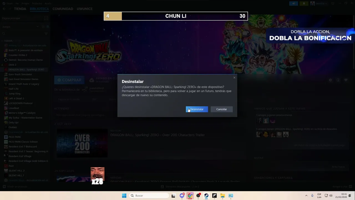Select DRAGON BALL: Sparking! ZERO entry
This screenshot has width=355, height=200.
26,69
